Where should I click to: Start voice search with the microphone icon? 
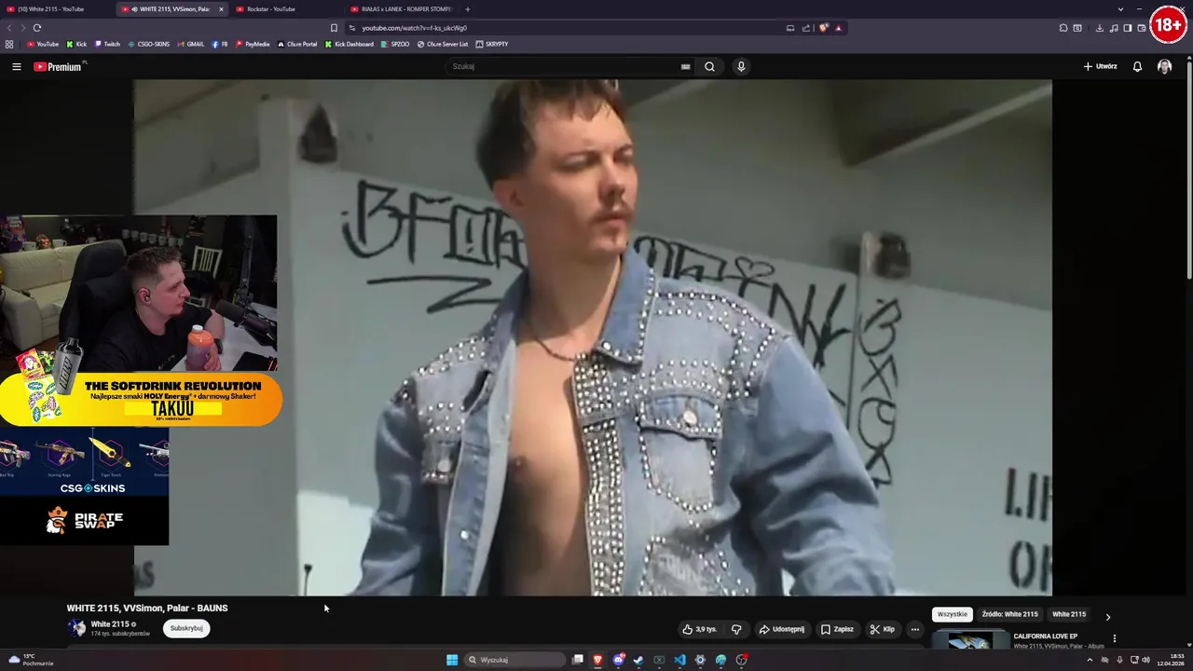click(x=741, y=66)
